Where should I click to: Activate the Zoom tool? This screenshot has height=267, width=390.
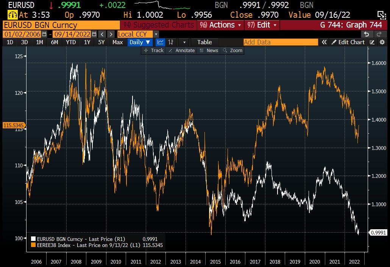point(232,50)
